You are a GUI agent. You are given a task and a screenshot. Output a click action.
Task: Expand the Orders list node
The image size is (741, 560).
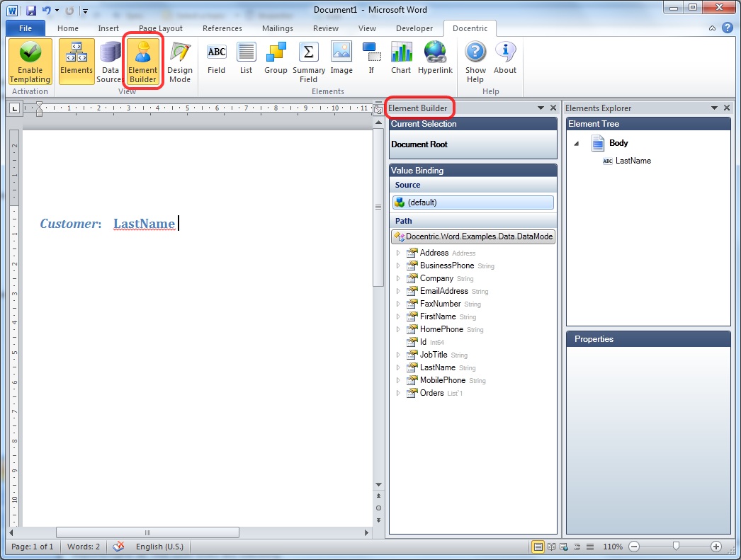pos(398,393)
